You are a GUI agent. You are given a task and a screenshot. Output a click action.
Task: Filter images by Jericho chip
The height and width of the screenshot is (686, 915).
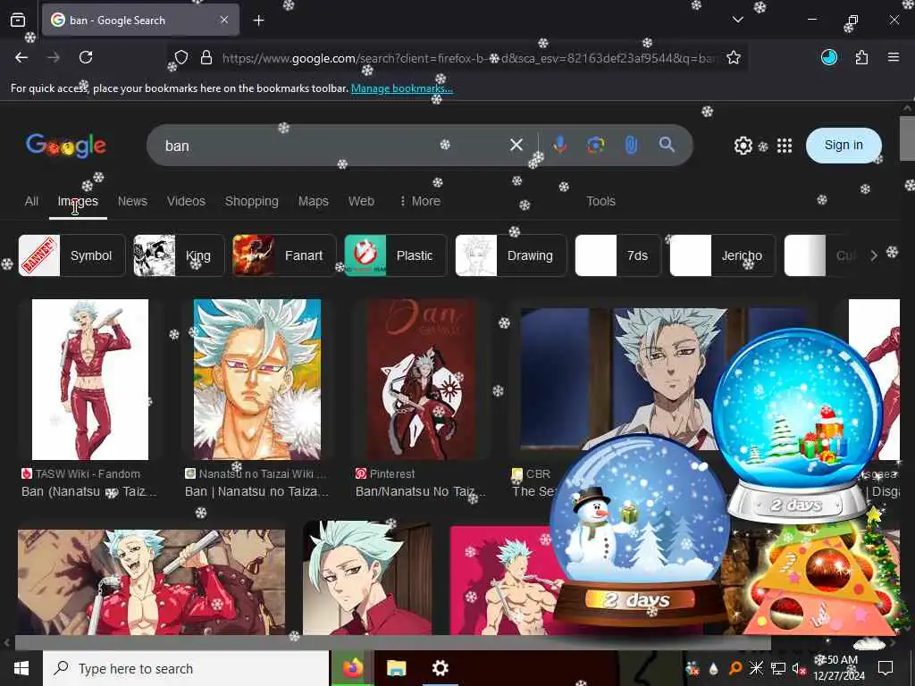(722, 255)
